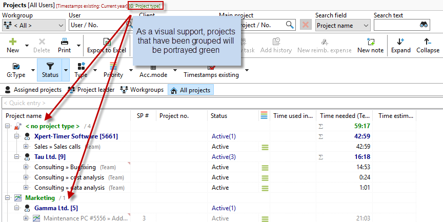Toggle the G:Type grouping button

(16, 69)
